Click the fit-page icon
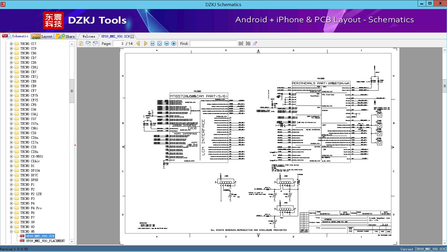 tap(160, 43)
